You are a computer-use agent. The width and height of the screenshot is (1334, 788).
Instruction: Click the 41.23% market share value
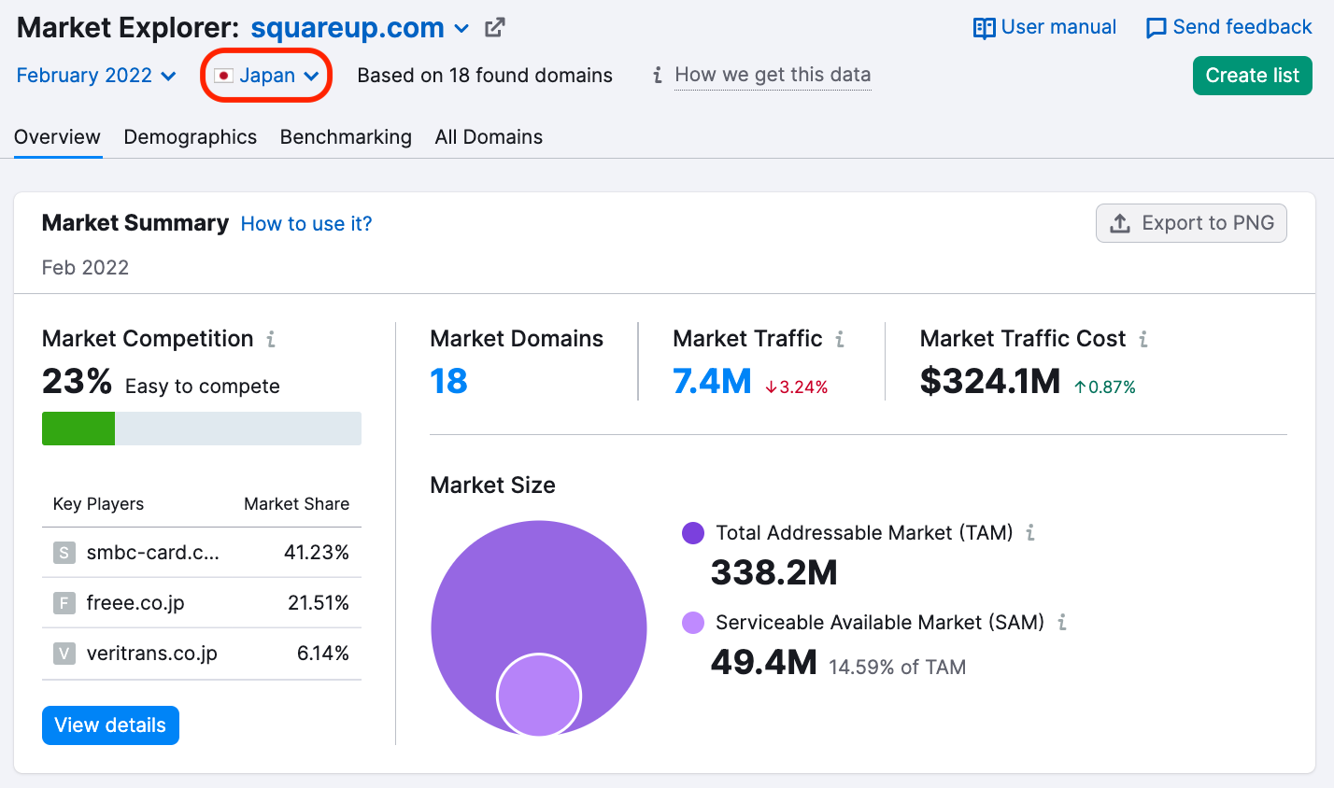[317, 553]
